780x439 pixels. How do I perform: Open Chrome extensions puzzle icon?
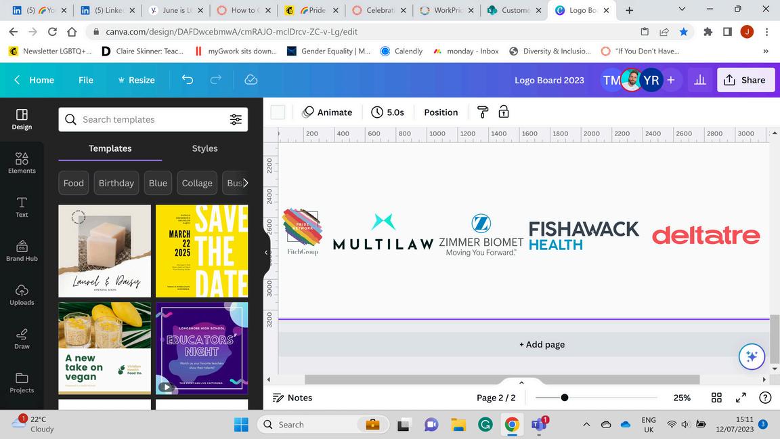point(708,32)
